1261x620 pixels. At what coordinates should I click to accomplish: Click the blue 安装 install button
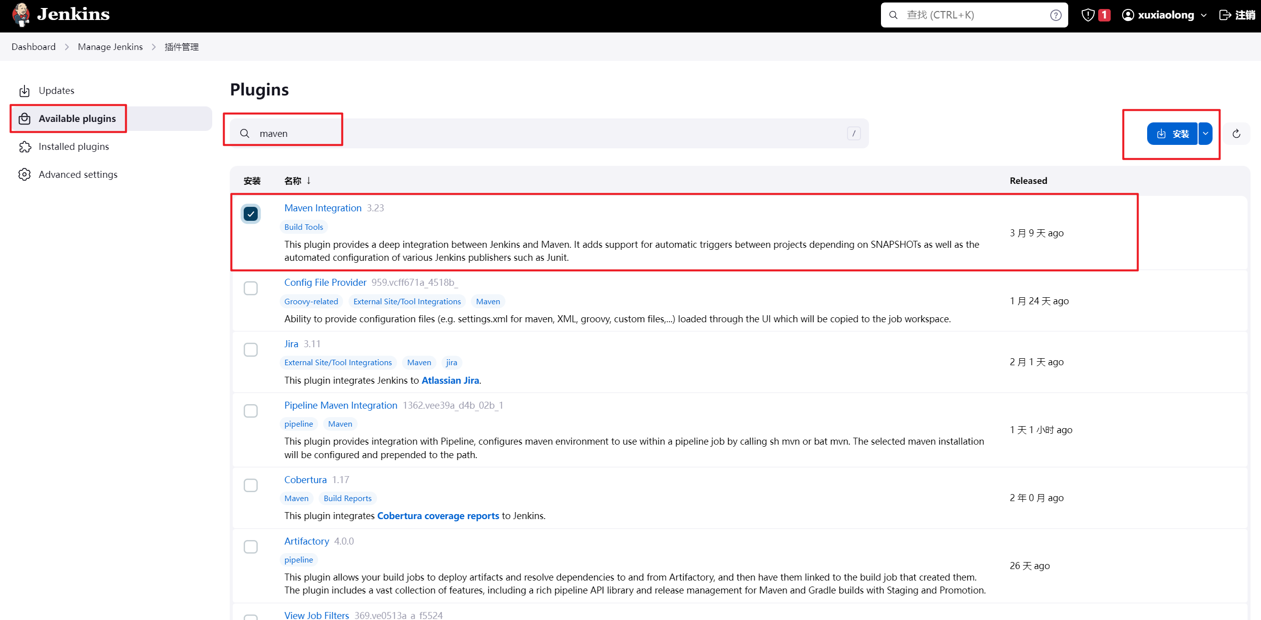click(x=1172, y=133)
